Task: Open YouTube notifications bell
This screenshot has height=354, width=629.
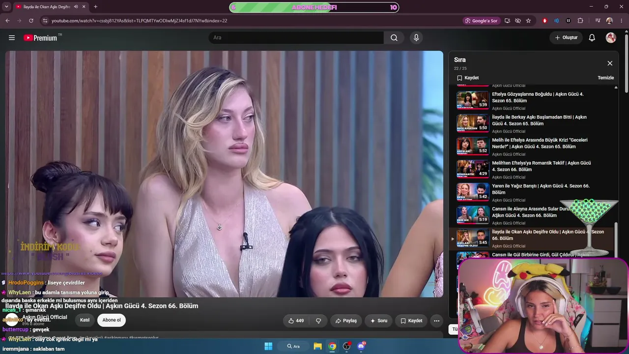Action: pos(592,38)
